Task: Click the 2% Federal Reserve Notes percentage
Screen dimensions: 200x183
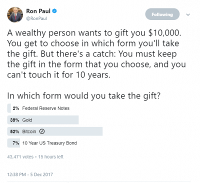Action: click(16, 108)
